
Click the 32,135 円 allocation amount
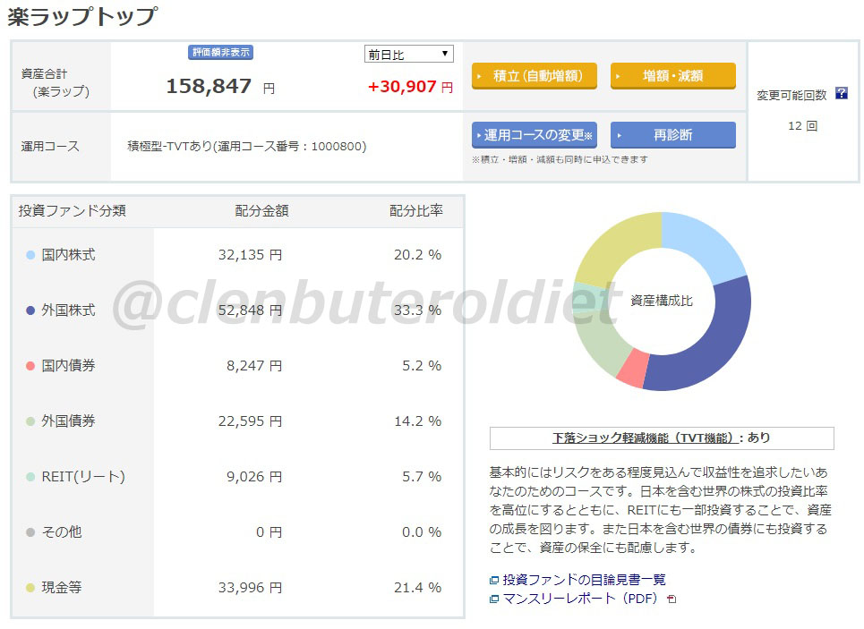click(250, 255)
